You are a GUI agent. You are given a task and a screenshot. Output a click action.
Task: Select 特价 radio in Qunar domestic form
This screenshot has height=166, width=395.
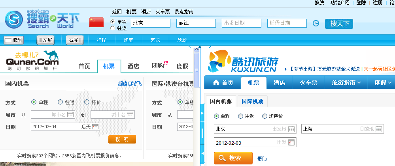87,102
